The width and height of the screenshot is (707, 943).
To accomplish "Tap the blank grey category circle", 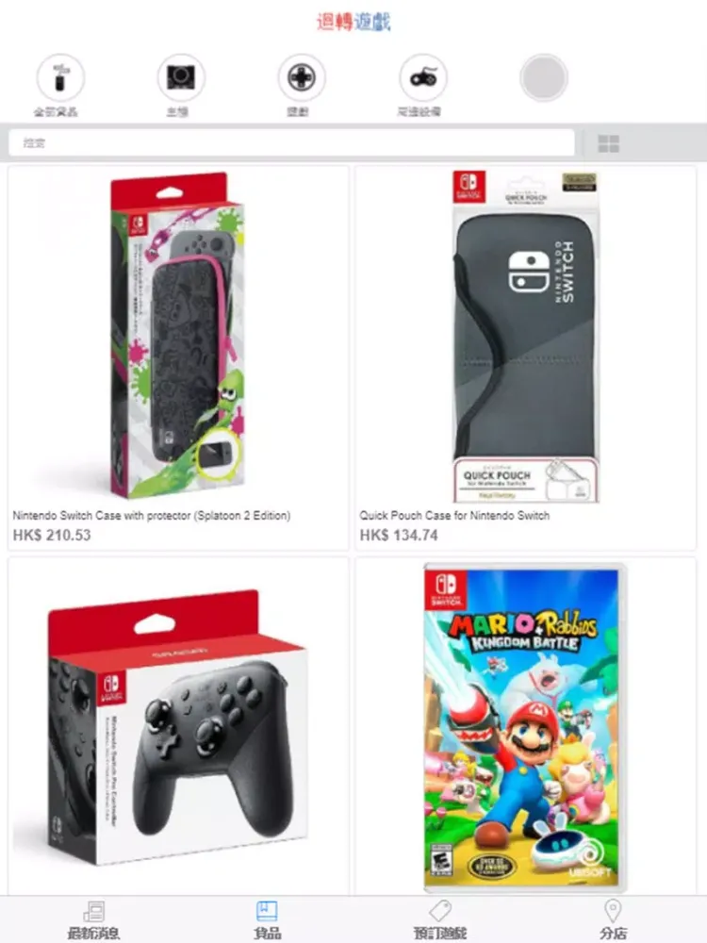I will (544, 78).
